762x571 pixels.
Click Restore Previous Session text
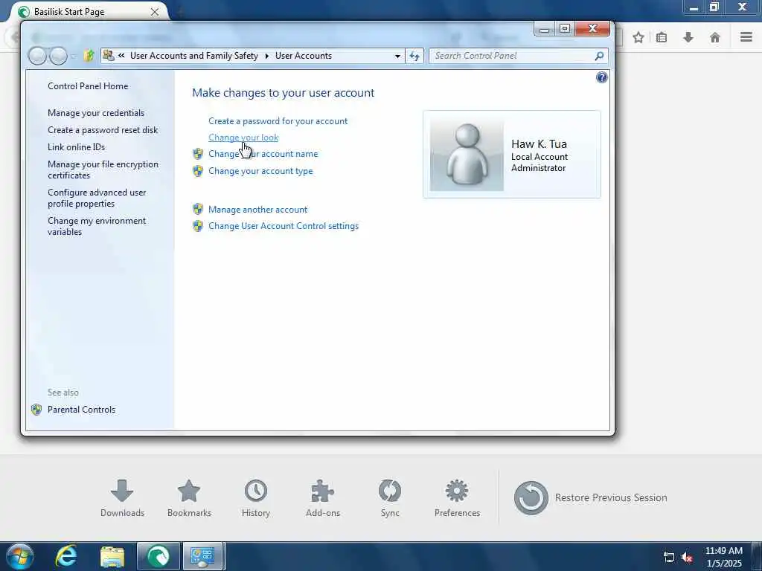tap(611, 497)
